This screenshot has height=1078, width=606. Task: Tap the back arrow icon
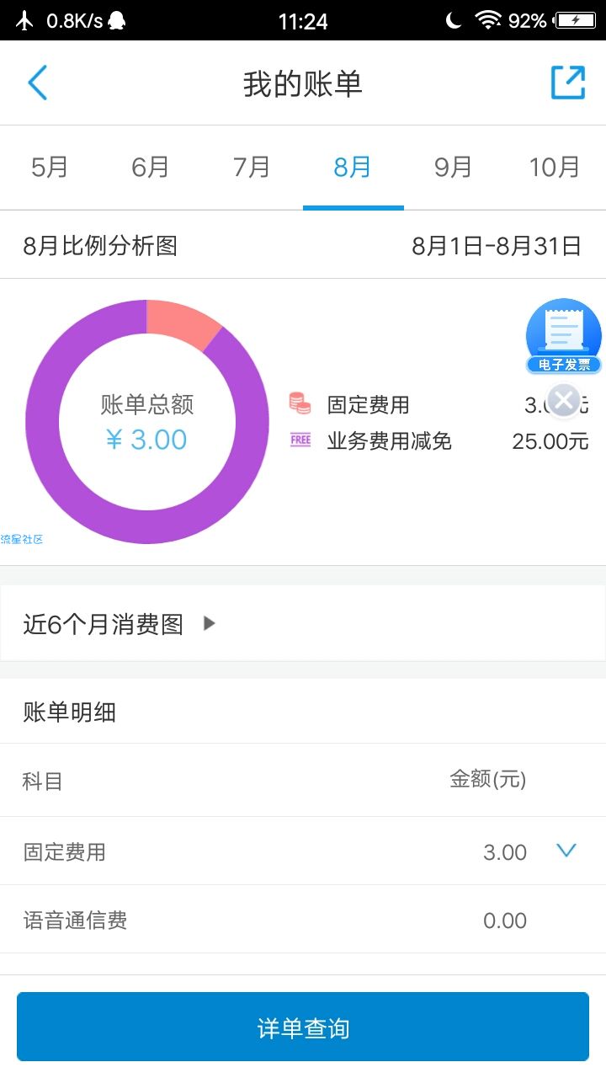38,83
